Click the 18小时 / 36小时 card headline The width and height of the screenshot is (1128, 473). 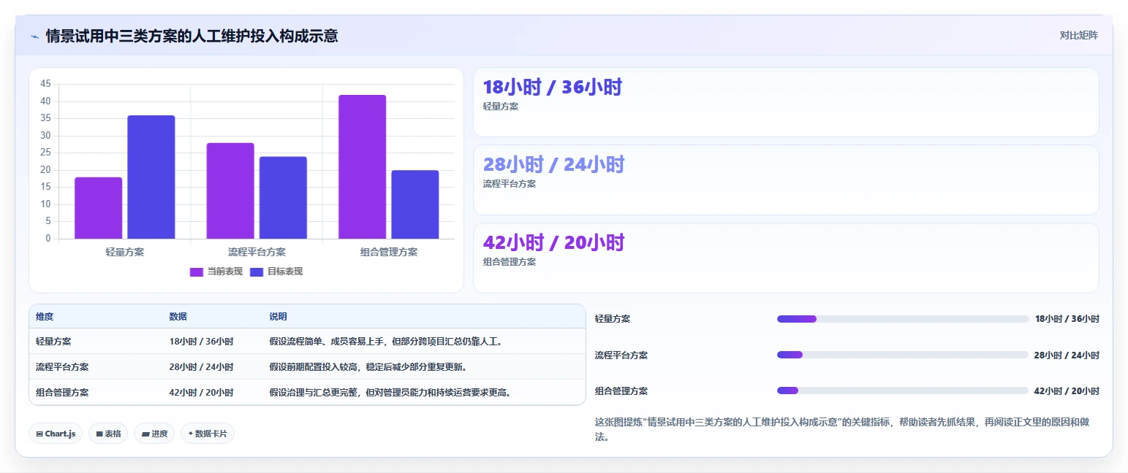pos(552,87)
